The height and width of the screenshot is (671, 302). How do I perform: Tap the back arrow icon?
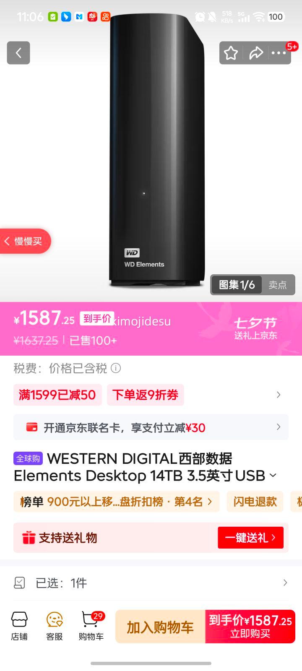(18, 53)
